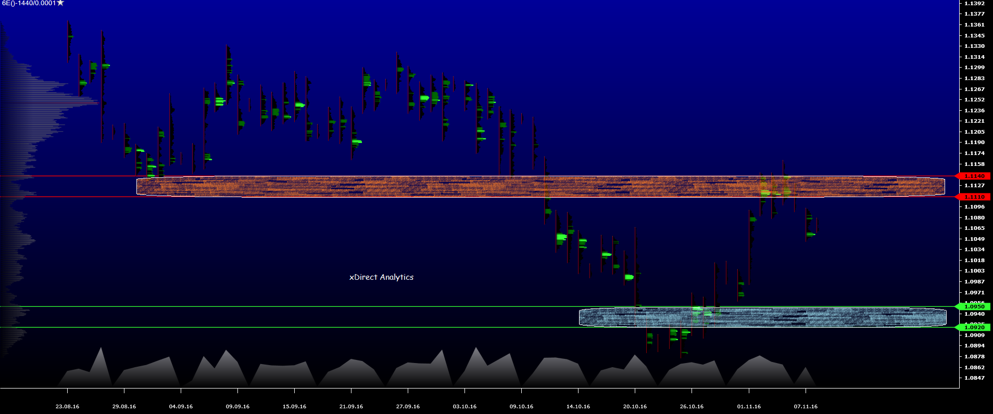Viewport: 993px width, 414px height.
Task: Select the green 1.0950 price level tag
Action: pos(974,307)
